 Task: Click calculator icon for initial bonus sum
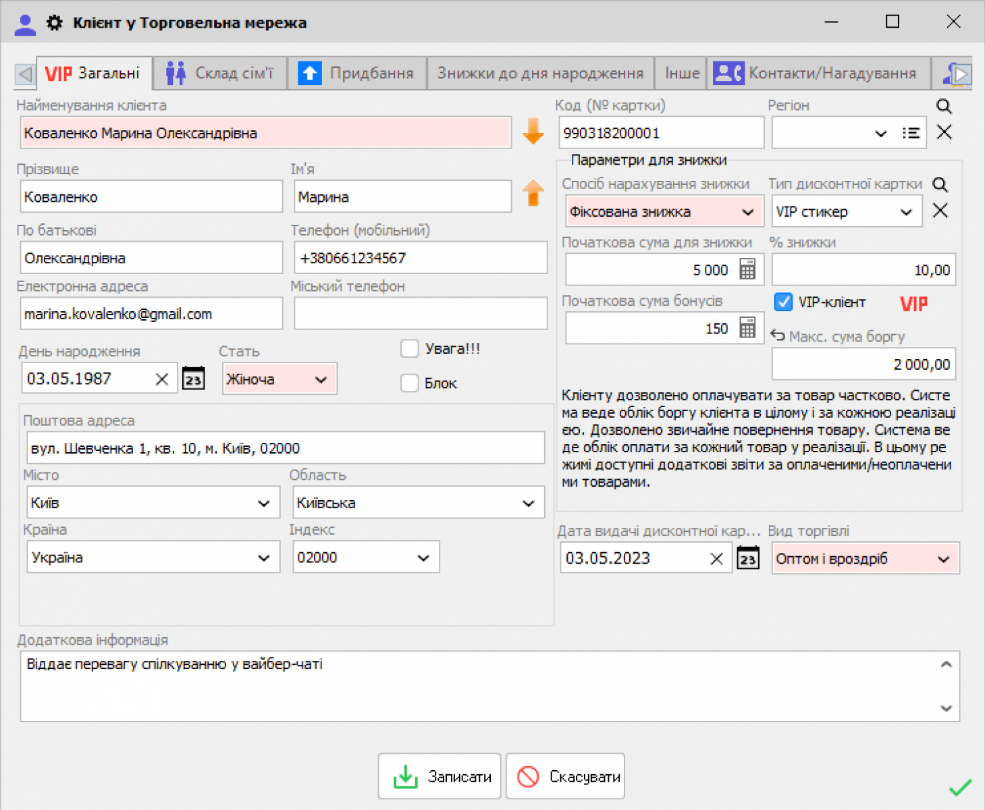[748, 328]
